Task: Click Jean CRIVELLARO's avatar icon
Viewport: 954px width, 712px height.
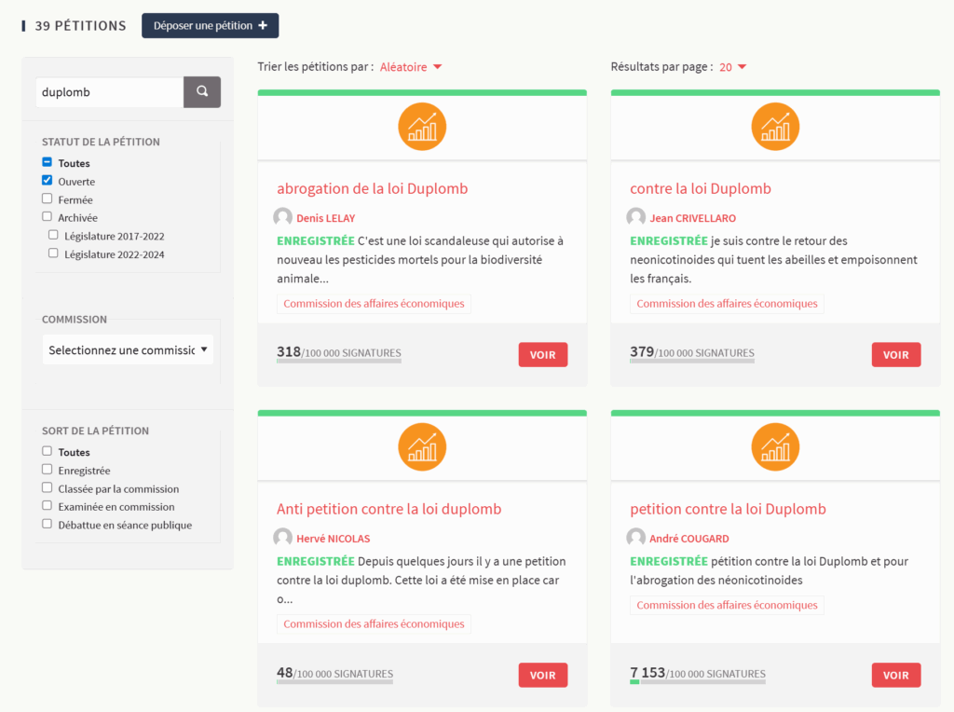Action: 636,218
